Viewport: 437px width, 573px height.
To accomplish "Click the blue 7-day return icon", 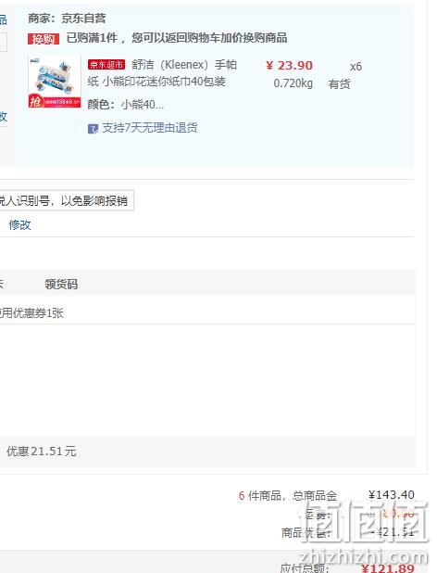I will (93, 129).
